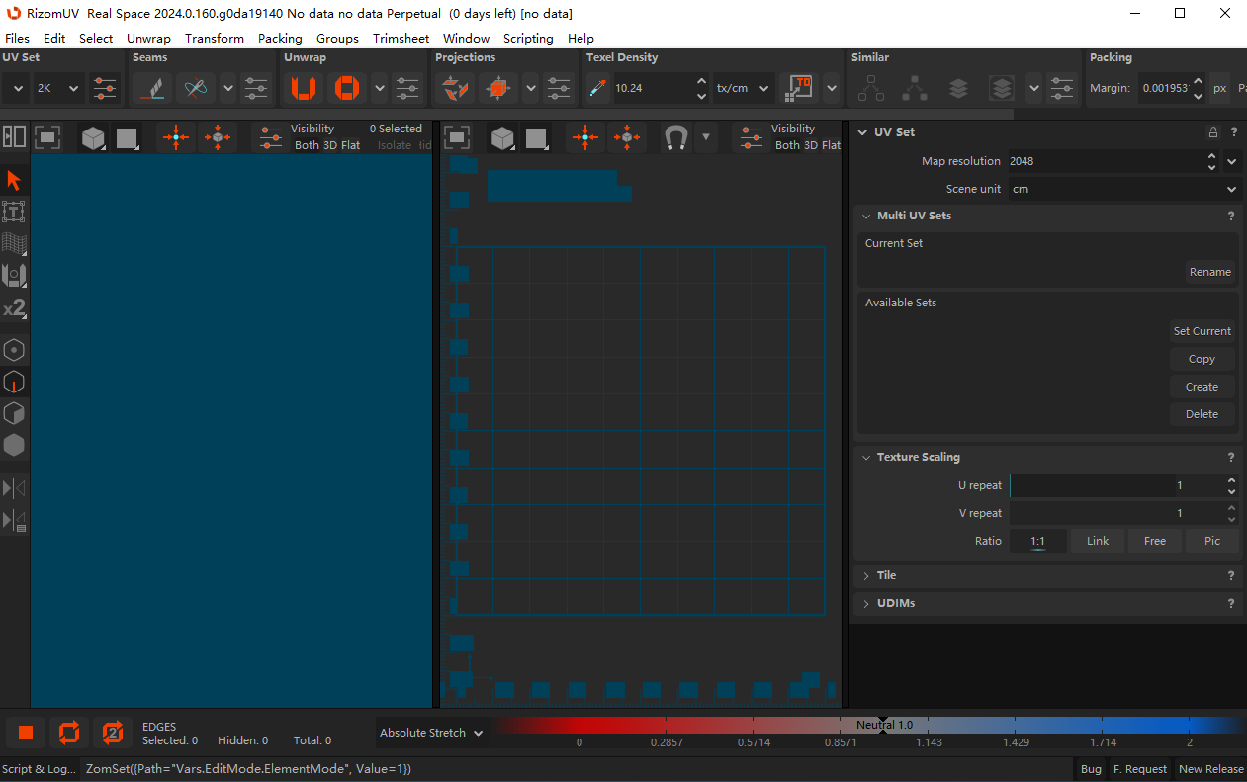The height and width of the screenshot is (782, 1247).
Task: Open the Scene unit cm dropdown
Action: coord(1124,189)
